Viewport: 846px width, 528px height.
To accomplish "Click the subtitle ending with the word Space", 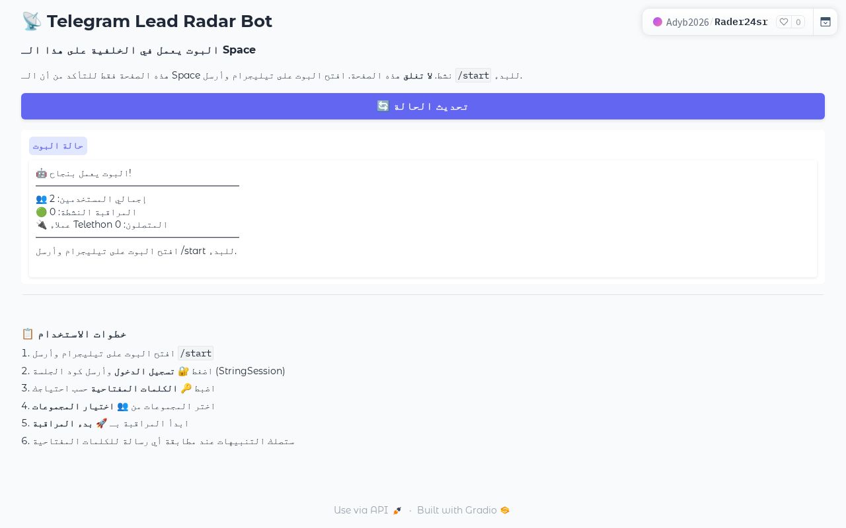I will point(139,50).
